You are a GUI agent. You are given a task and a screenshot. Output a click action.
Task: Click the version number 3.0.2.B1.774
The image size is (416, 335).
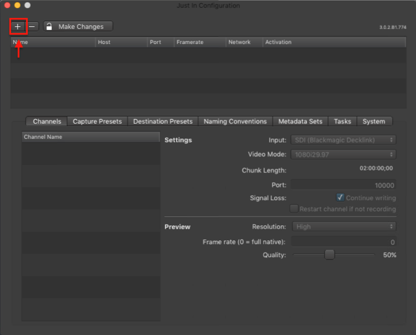click(393, 27)
